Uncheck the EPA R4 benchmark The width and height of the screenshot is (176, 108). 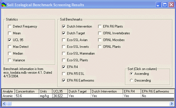(64, 67)
